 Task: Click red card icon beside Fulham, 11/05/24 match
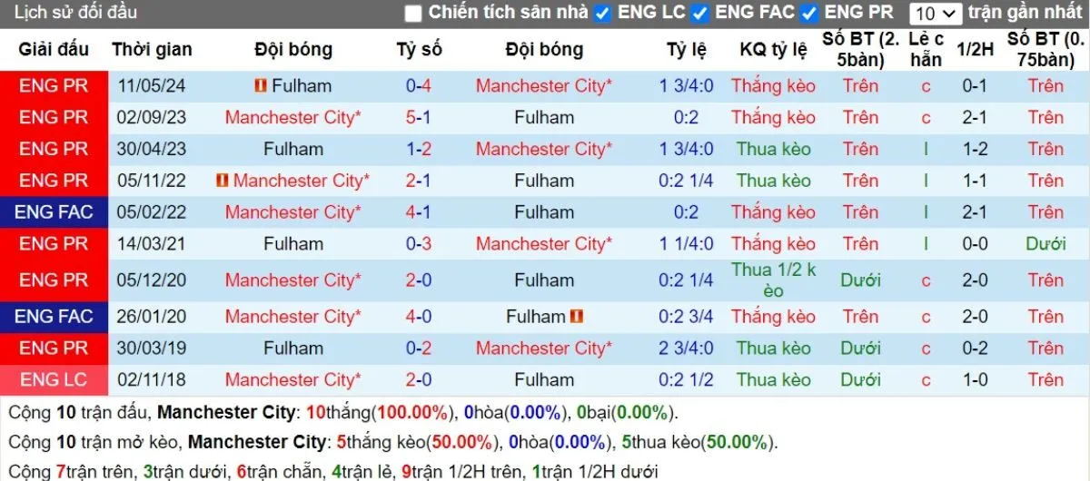pyautogui.click(x=261, y=86)
